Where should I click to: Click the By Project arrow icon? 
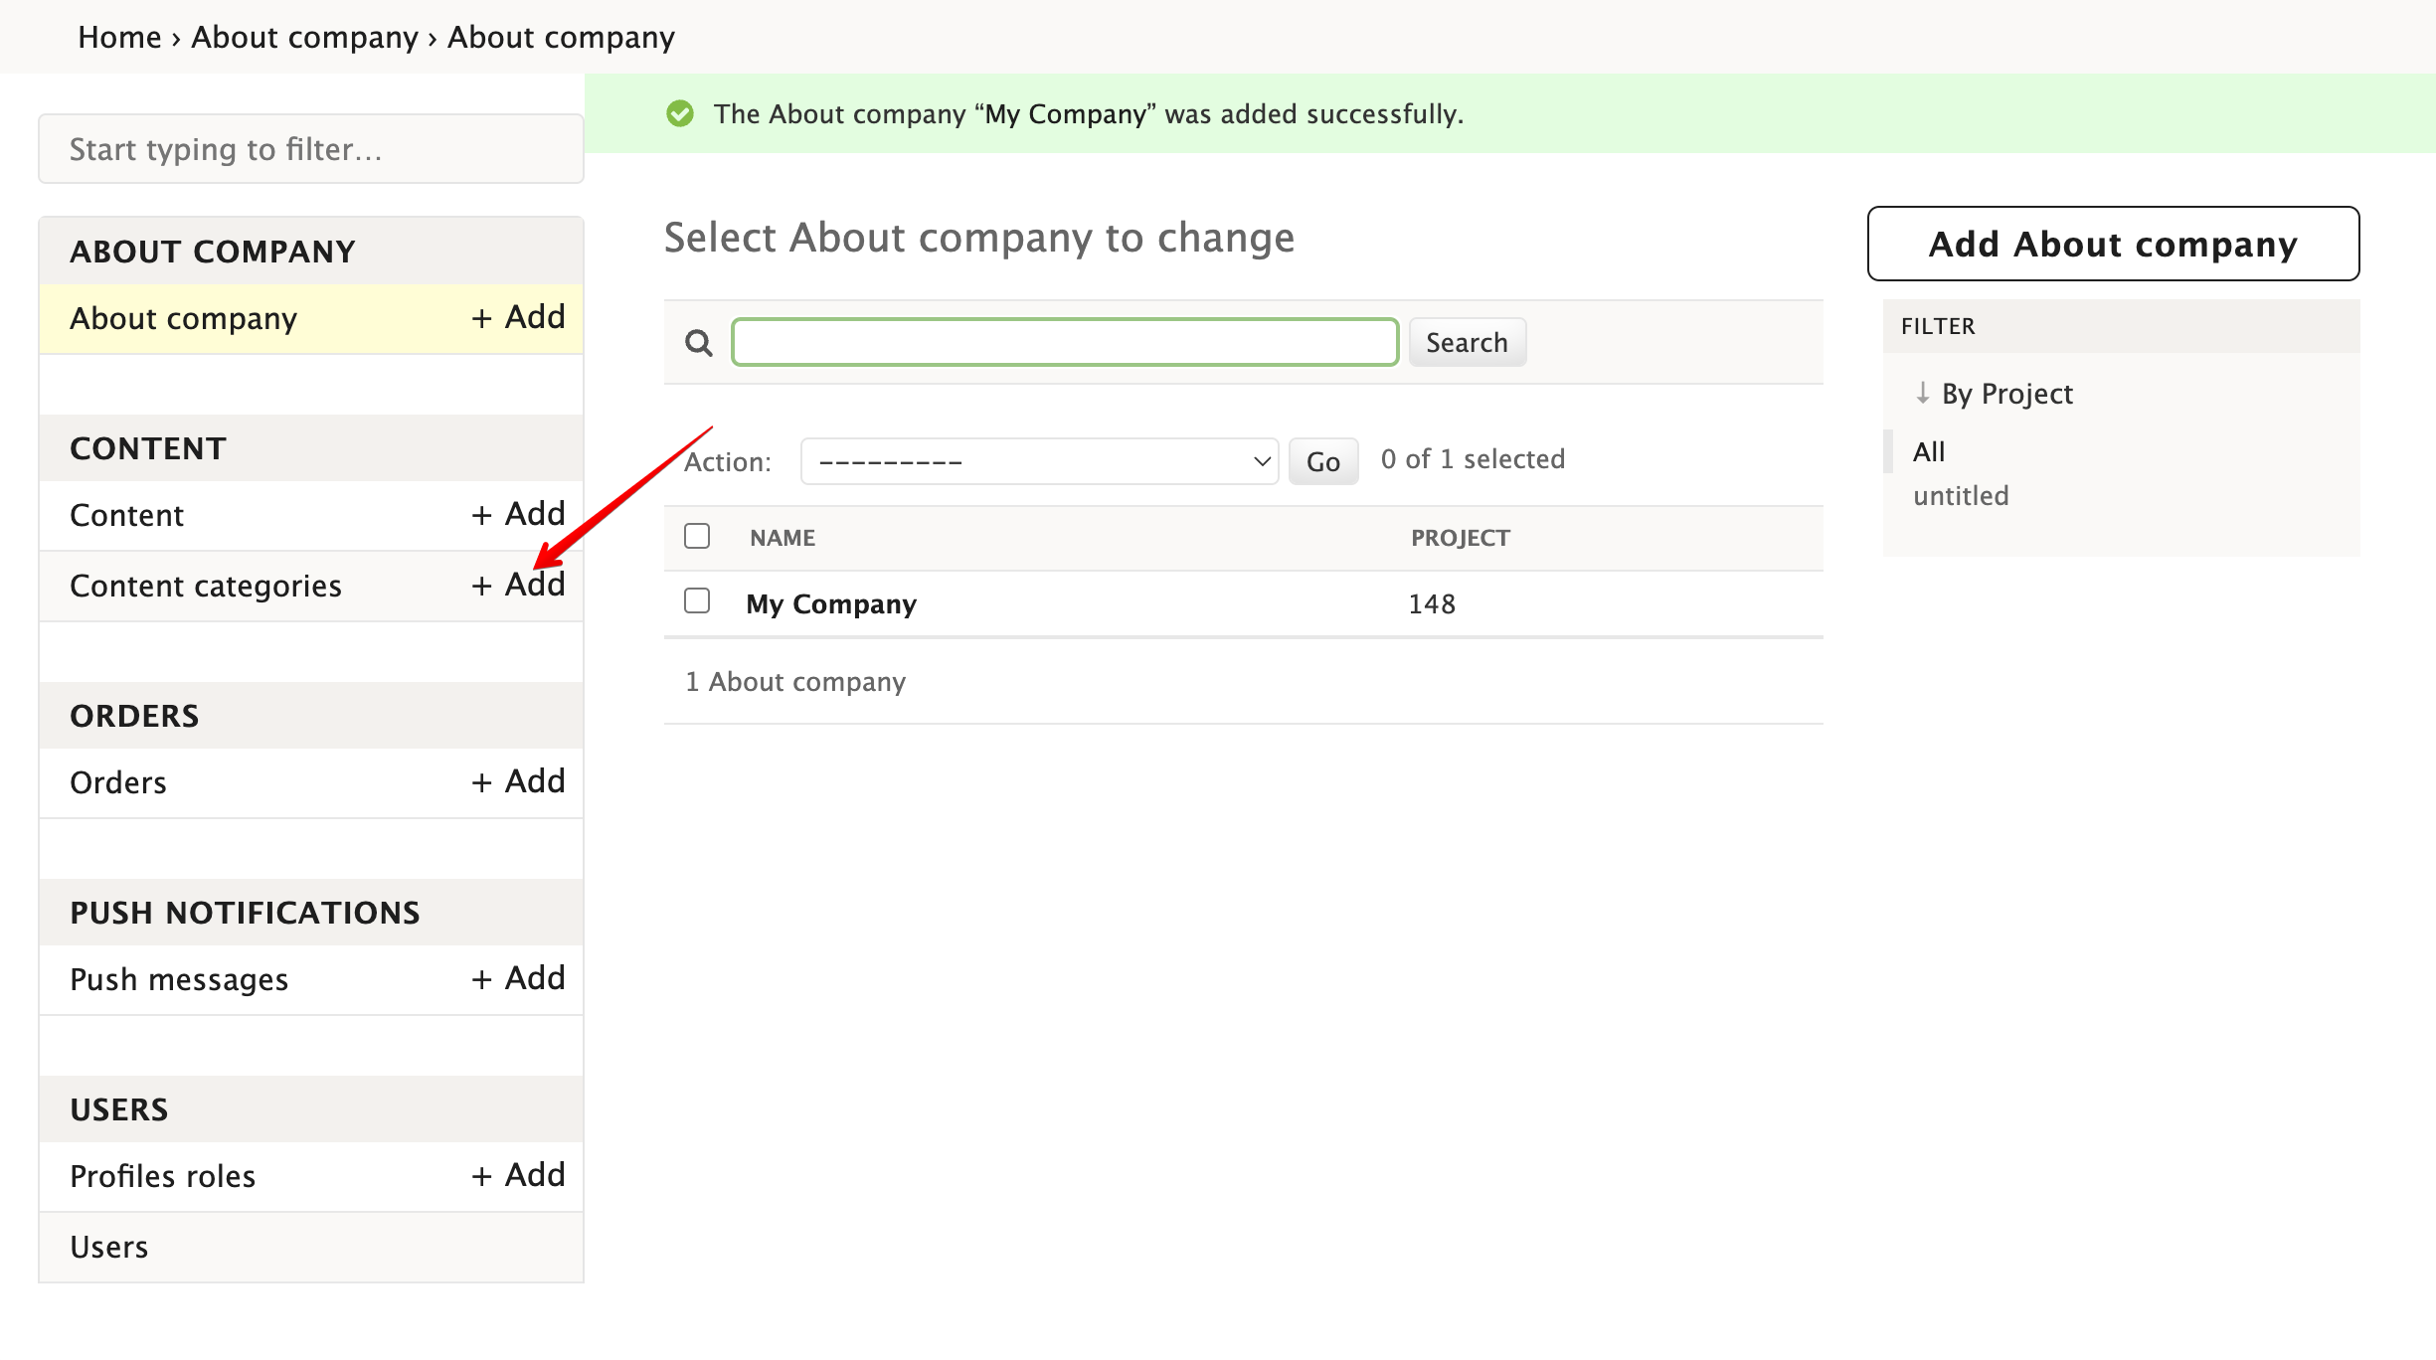click(1923, 393)
